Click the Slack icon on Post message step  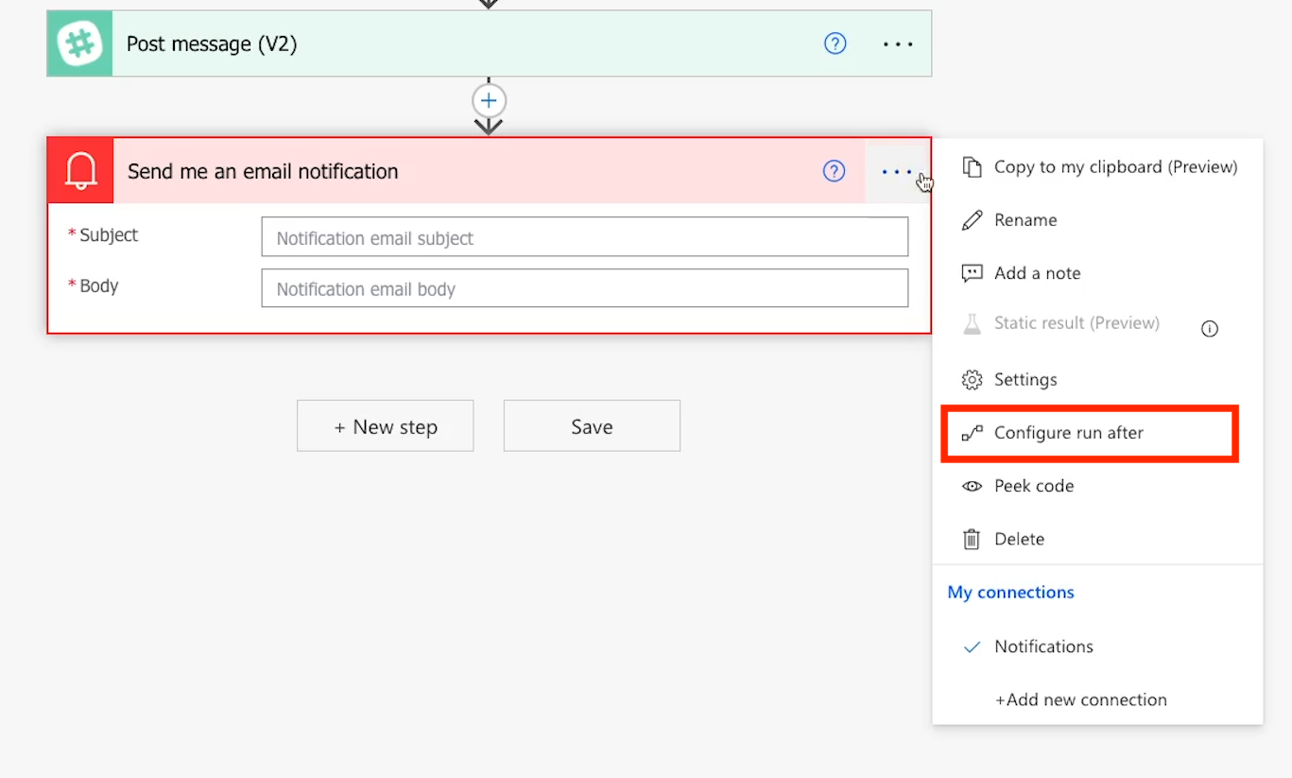[79, 43]
